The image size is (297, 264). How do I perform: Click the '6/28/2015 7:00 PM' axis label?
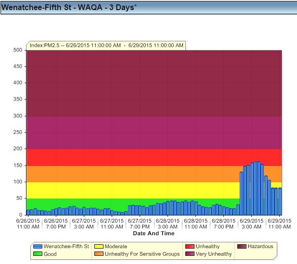coord(223,224)
